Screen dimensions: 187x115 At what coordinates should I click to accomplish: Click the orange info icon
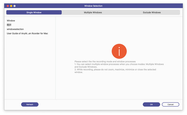119,51
